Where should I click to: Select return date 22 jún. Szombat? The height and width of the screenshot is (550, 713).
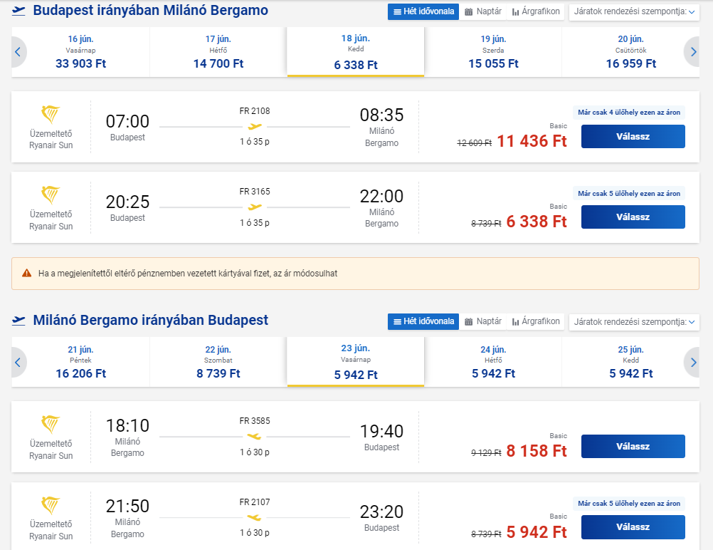tap(218, 363)
